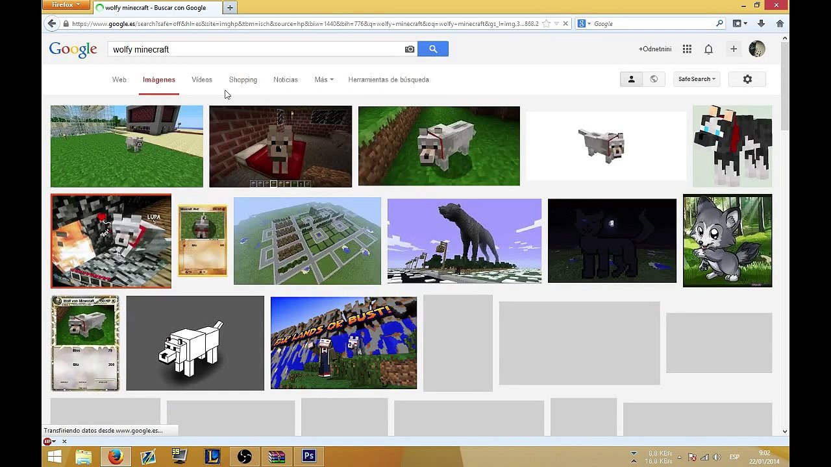
Task: Switch to Noticias tab
Action: coord(286,80)
